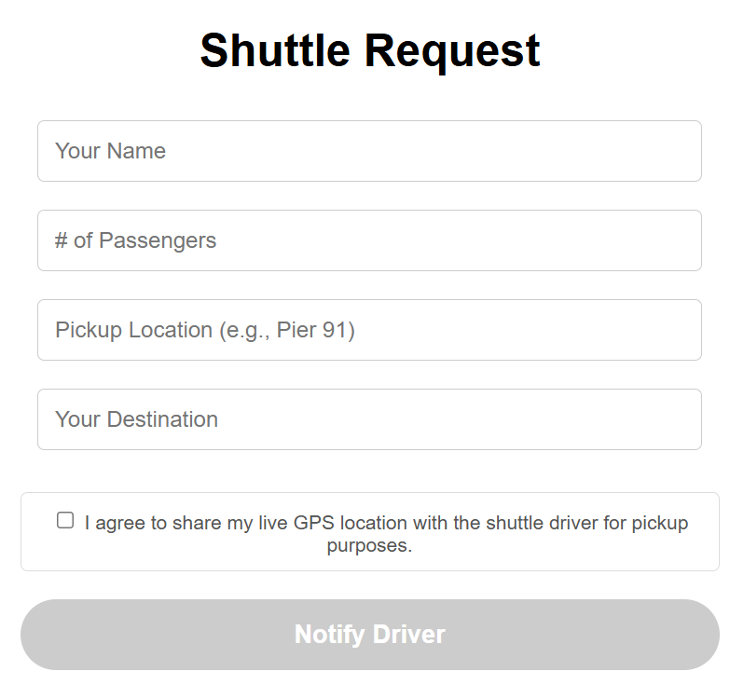Click the Notify Driver button

tap(369, 635)
